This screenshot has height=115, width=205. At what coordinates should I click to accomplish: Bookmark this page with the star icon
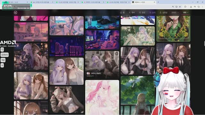(x=180, y=7)
